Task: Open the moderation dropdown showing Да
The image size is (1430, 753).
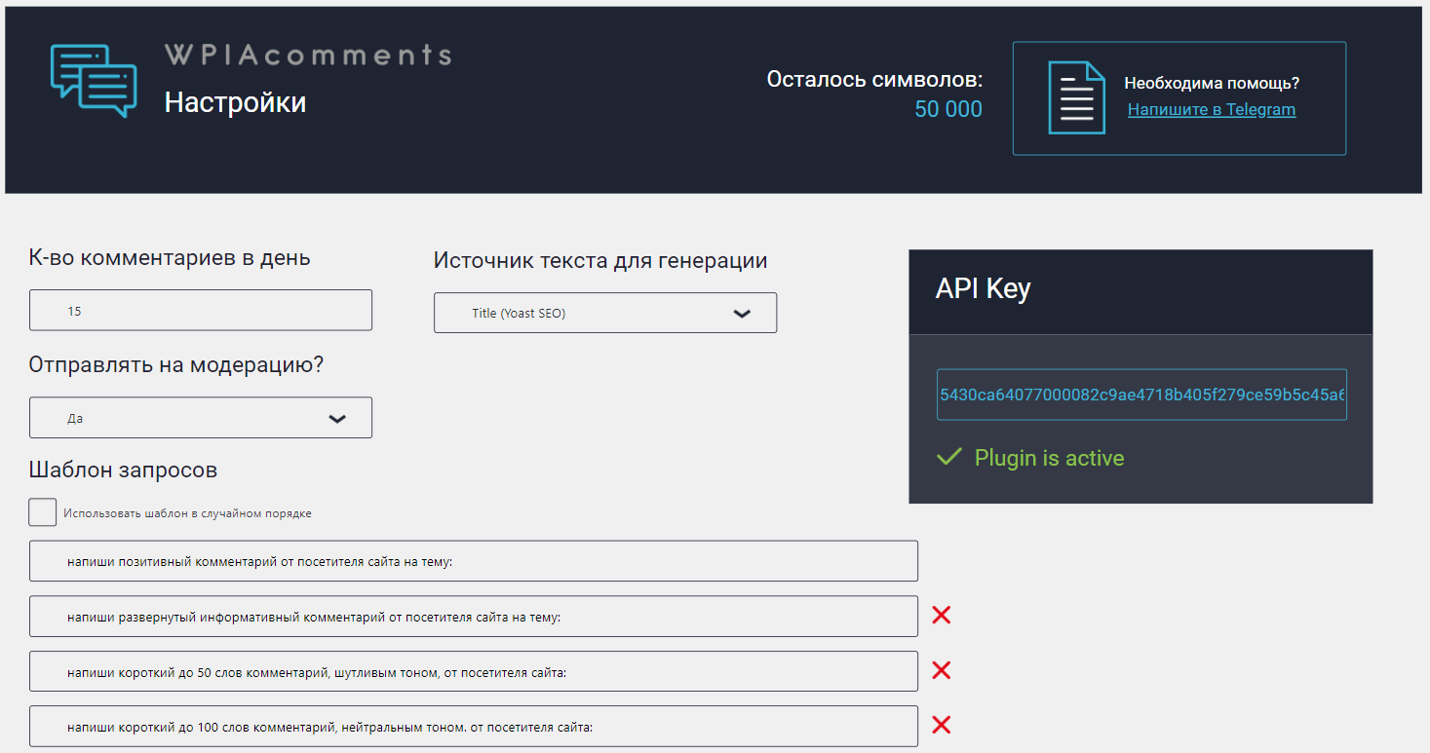Action: tap(201, 417)
